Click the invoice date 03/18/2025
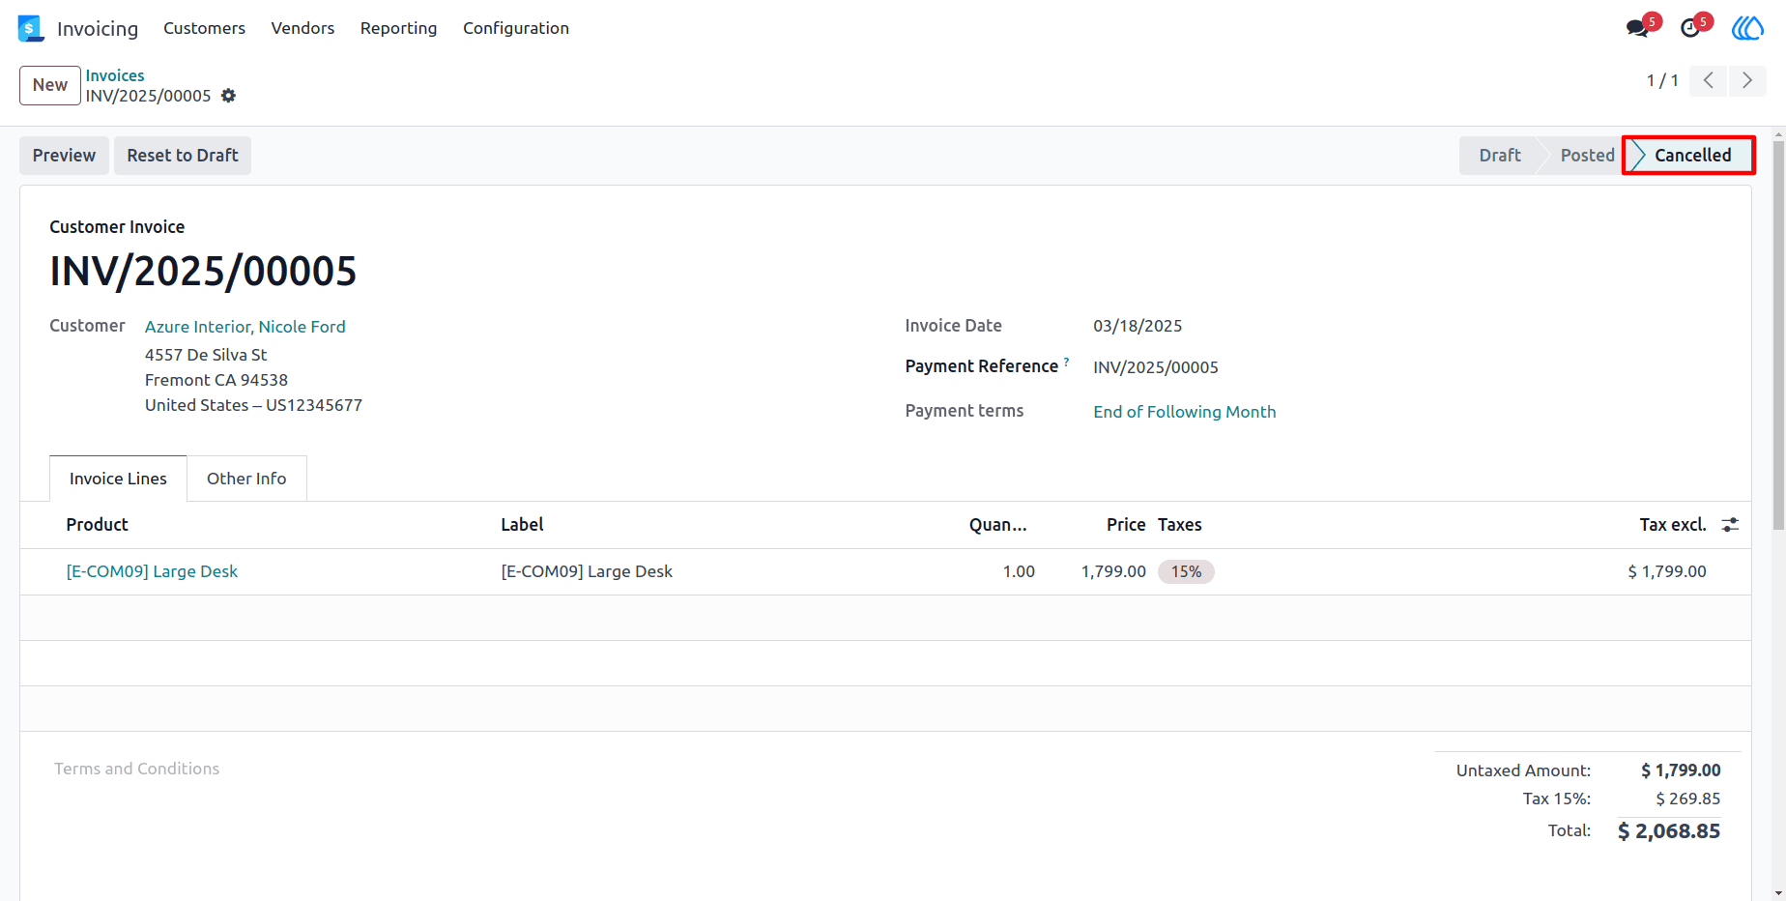The width and height of the screenshot is (1786, 901). 1138,326
